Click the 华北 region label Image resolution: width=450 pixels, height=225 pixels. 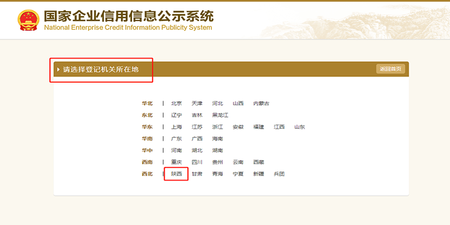[147, 103]
